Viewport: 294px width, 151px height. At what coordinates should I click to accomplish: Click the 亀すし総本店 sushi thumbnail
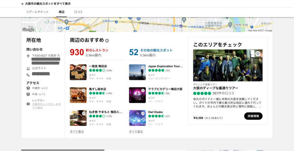pos(78,95)
